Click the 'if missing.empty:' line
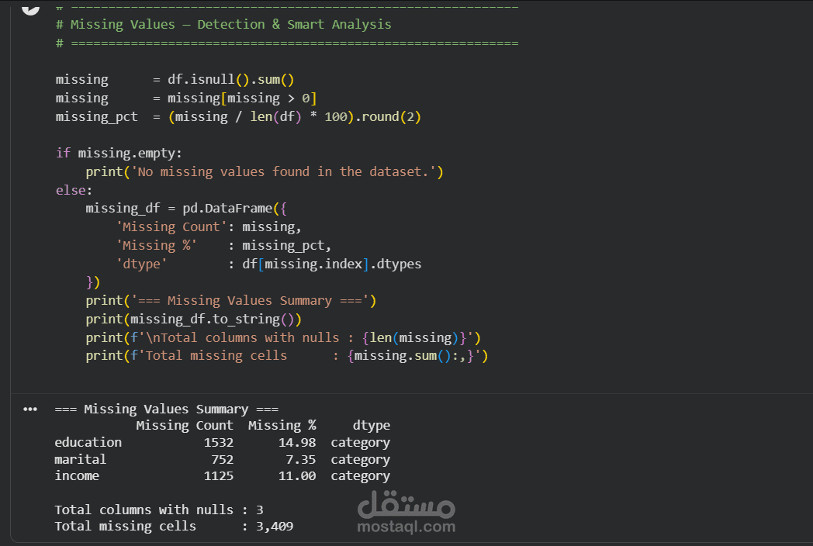 tap(119, 153)
